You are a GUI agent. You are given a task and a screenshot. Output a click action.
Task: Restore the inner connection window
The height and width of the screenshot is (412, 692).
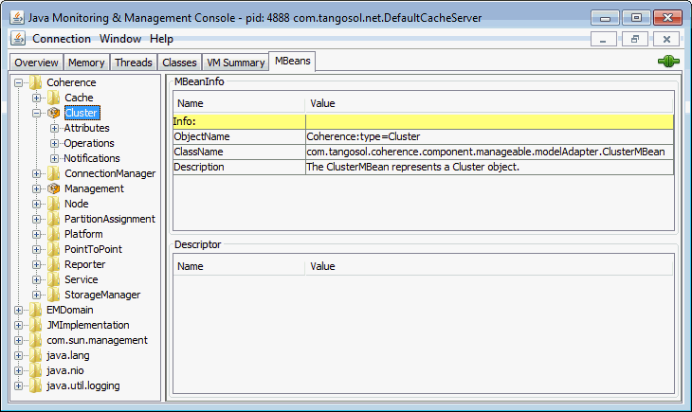click(x=634, y=39)
